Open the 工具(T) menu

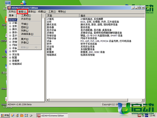click(x=52, y=12)
